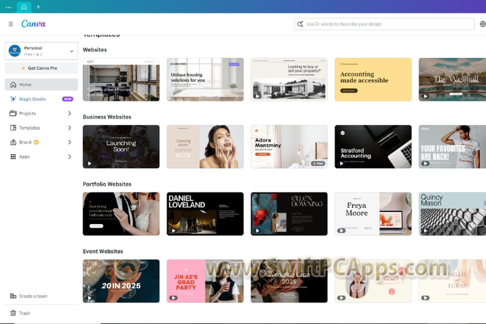Open Apps in sidebar
The height and width of the screenshot is (324, 486).
[41, 157]
